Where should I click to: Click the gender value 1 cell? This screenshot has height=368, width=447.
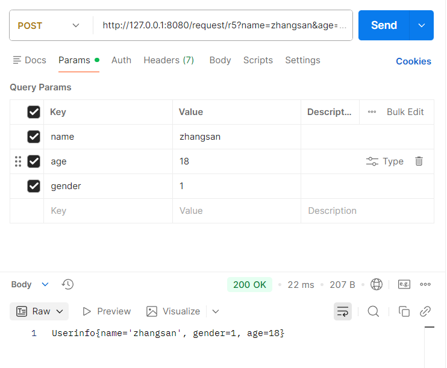tap(237, 186)
